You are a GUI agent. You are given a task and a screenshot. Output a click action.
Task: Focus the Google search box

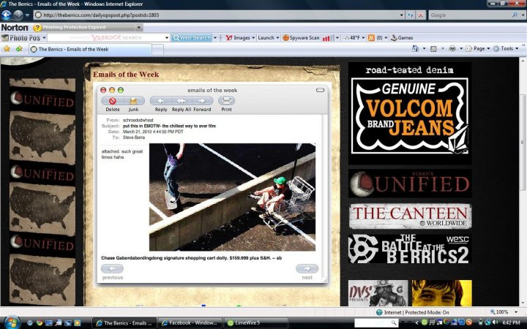[x=469, y=15]
